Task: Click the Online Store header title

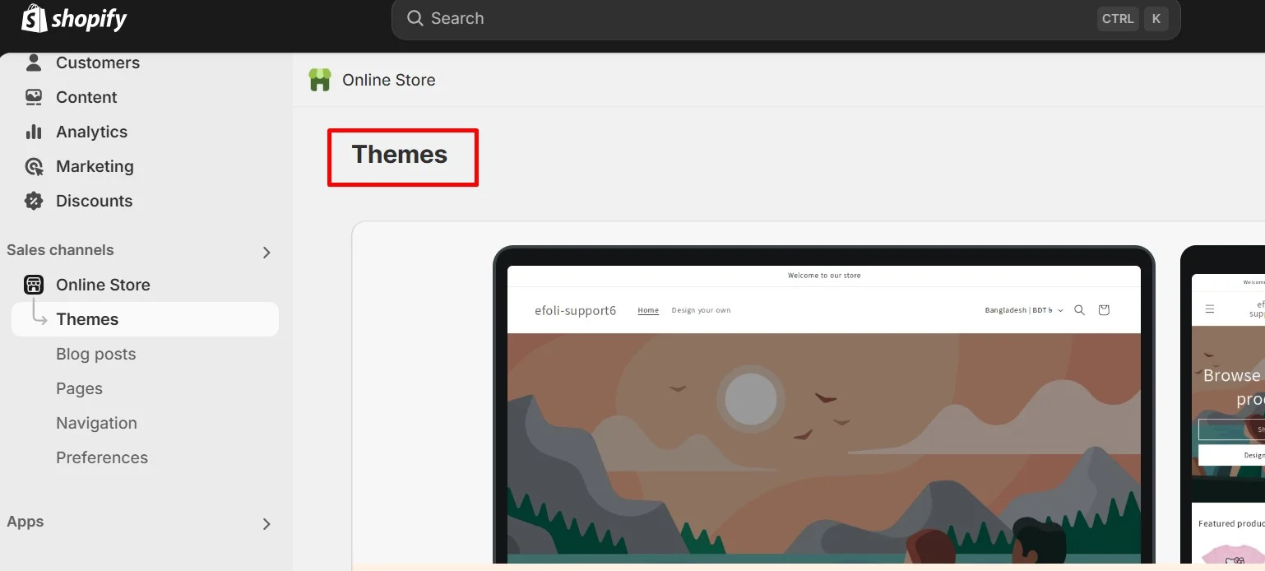Action: (x=389, y=80)
